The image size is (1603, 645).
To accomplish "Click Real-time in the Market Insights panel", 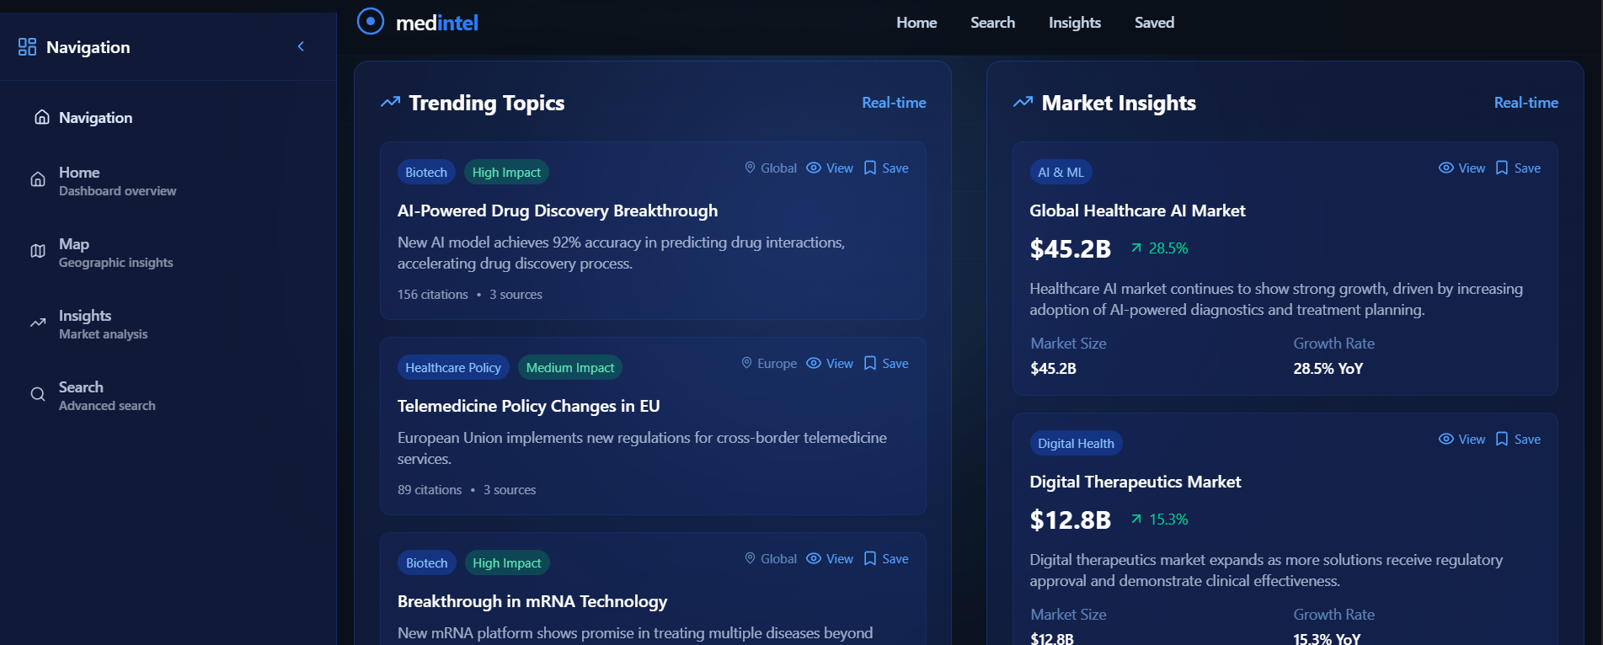I will click(1526, 102).
